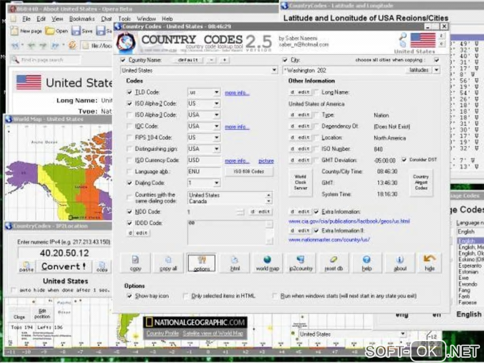Open the Washington city dropdown arrow
This screenshot has width=484, height=363.
pos(437,70)
